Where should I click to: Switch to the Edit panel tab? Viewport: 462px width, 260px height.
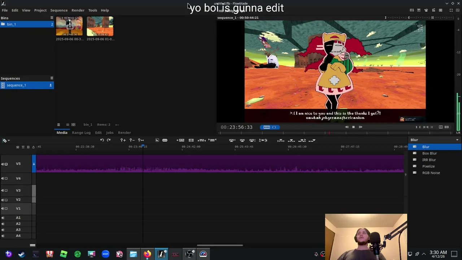[98, 133]
